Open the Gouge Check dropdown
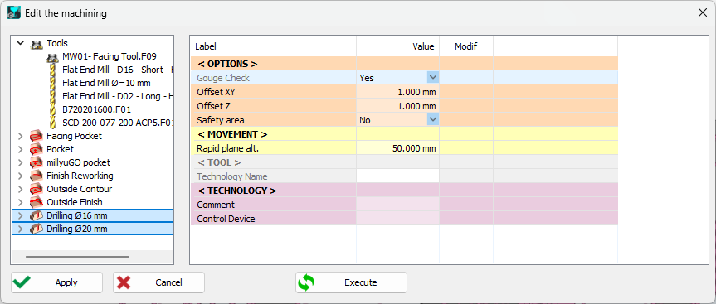716x304 pixels. click(433, 78)
